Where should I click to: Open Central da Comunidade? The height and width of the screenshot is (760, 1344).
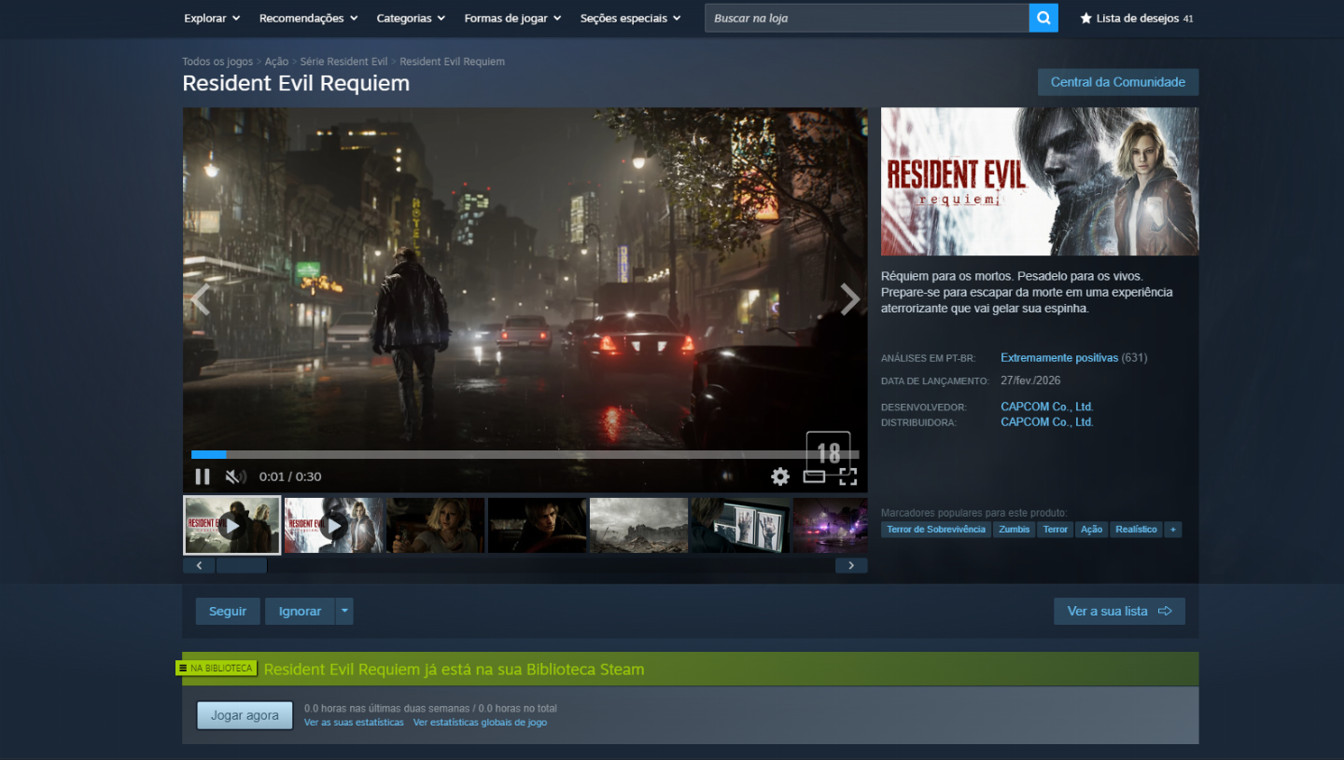pos(1118,82)
